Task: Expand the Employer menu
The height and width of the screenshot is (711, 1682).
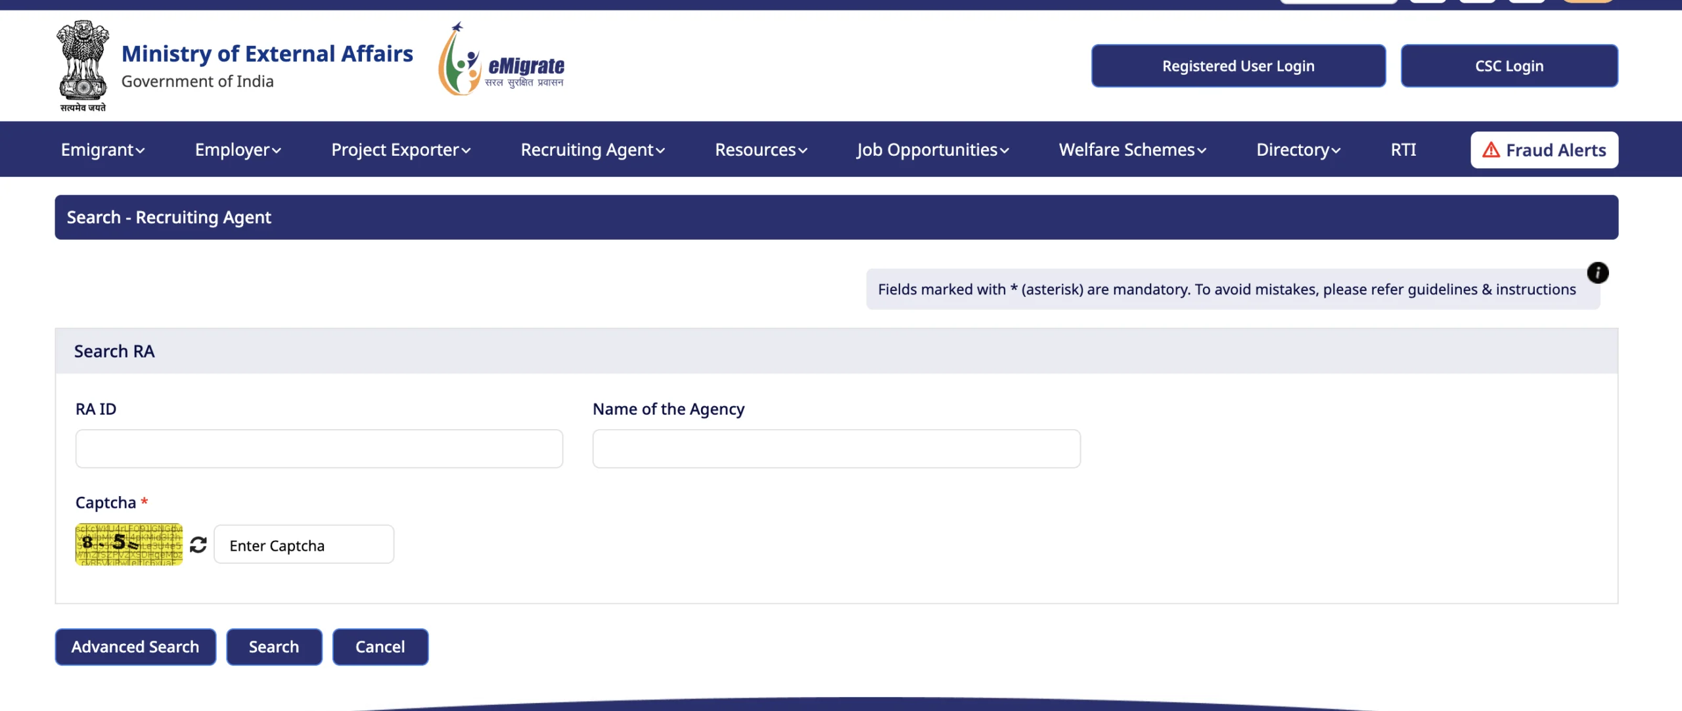Action: [238, 150]
